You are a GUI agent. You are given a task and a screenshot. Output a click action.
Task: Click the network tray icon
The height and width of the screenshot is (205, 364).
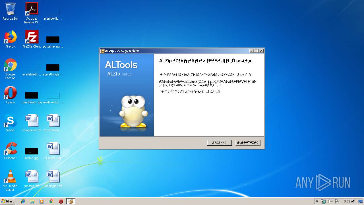pos(323,201)
